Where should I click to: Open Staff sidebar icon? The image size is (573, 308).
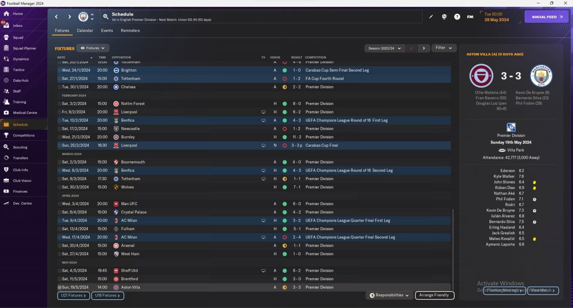click(x=6, y=91)
